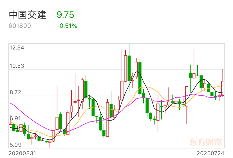
Task: Click the 8.72 price axis label
Action: tap(15, 92)
